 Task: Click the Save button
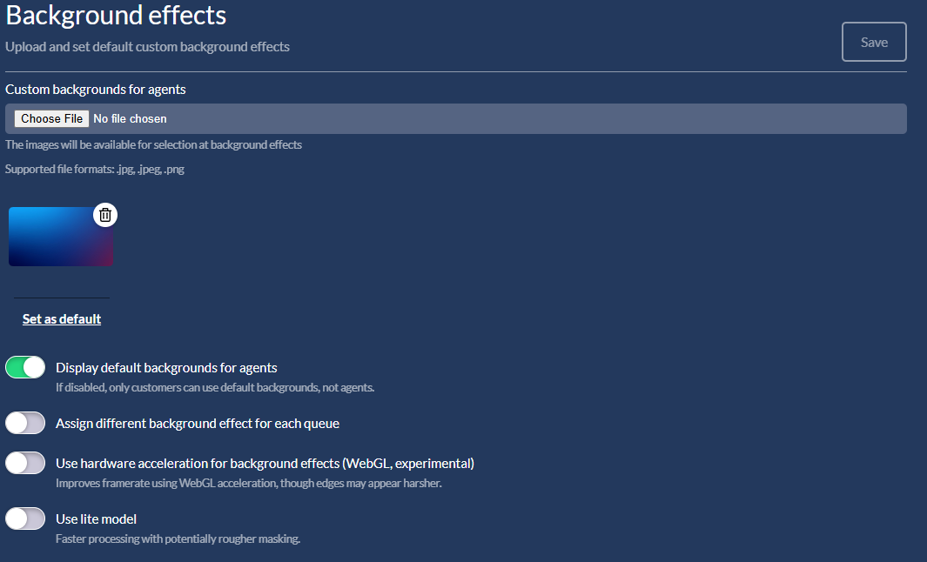(x=874, y=42)
